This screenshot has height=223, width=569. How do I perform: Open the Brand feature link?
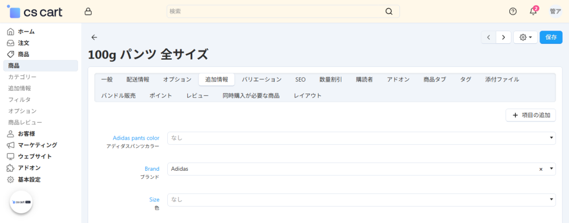(152, 169)
